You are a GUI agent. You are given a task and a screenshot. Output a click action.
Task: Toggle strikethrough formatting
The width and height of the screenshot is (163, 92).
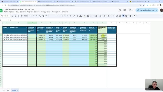(77, 16)
